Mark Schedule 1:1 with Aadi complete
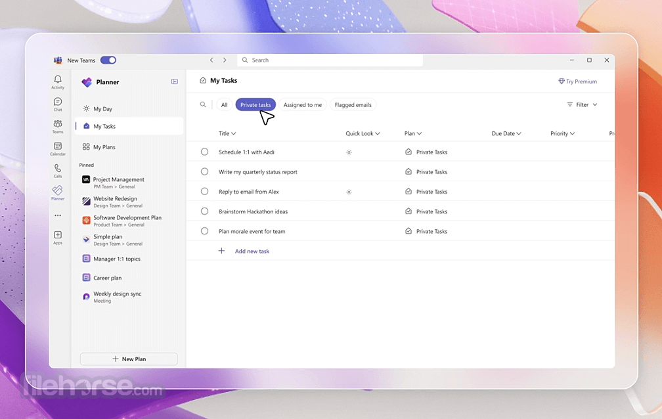The height and width of the screenshot is (419, 662). click(x=204, y=152)
